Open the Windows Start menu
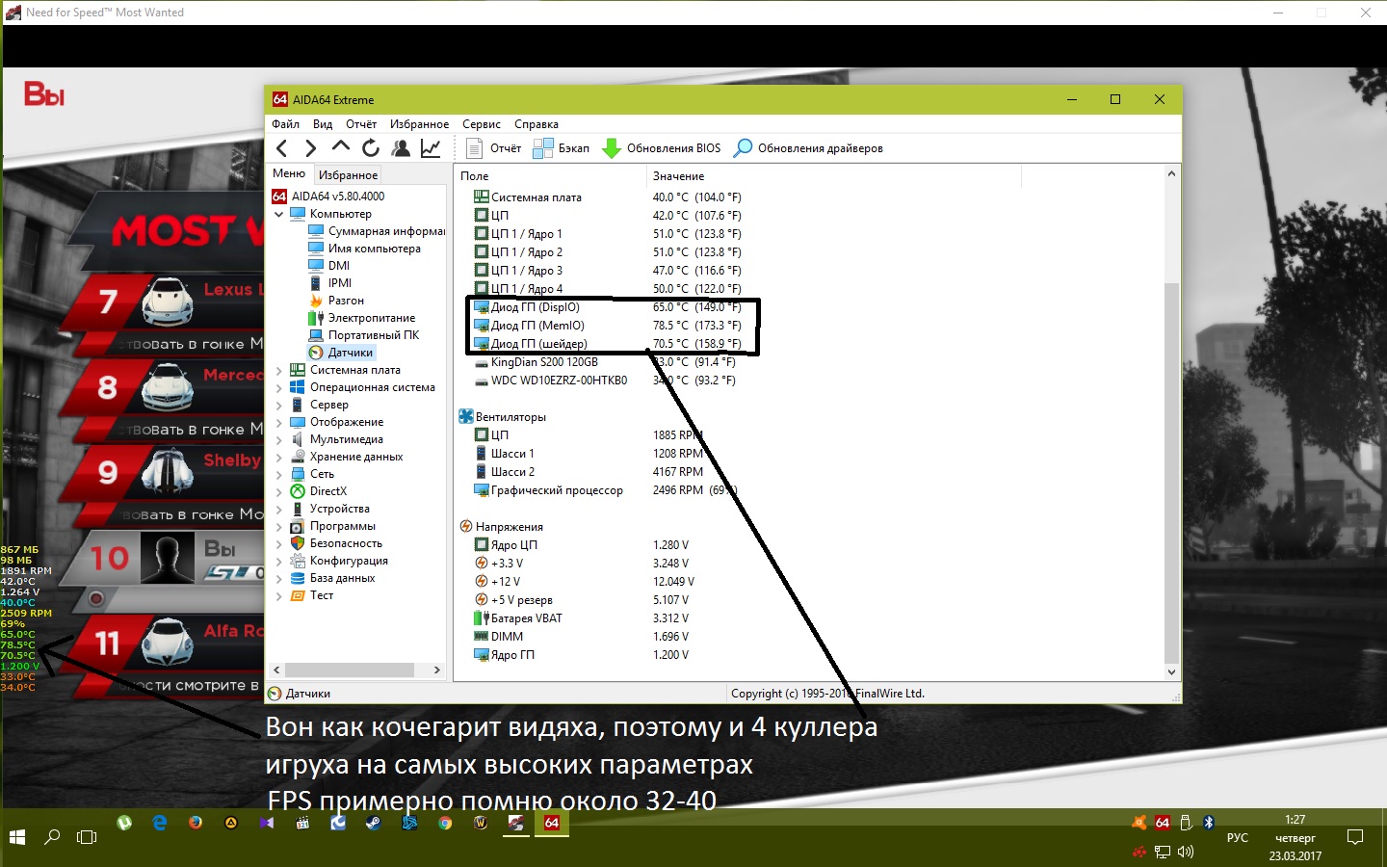This screenshot has height=867, width=1387. (17, 837)
